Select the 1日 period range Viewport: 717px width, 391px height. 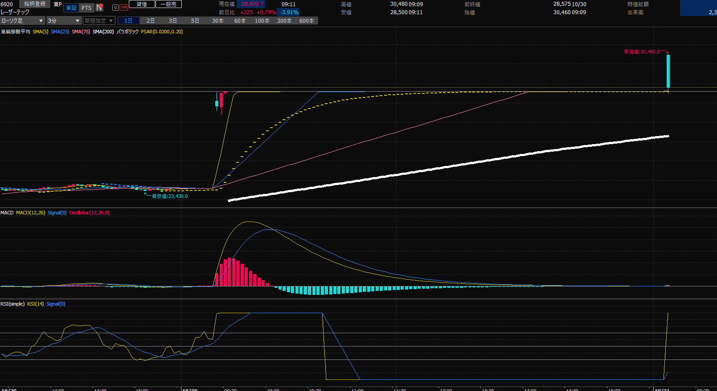(x=128, y=21)
